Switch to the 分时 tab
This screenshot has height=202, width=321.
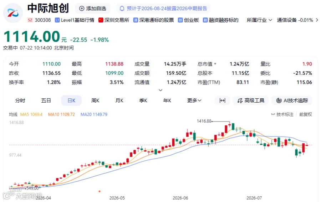coord(20,100)
